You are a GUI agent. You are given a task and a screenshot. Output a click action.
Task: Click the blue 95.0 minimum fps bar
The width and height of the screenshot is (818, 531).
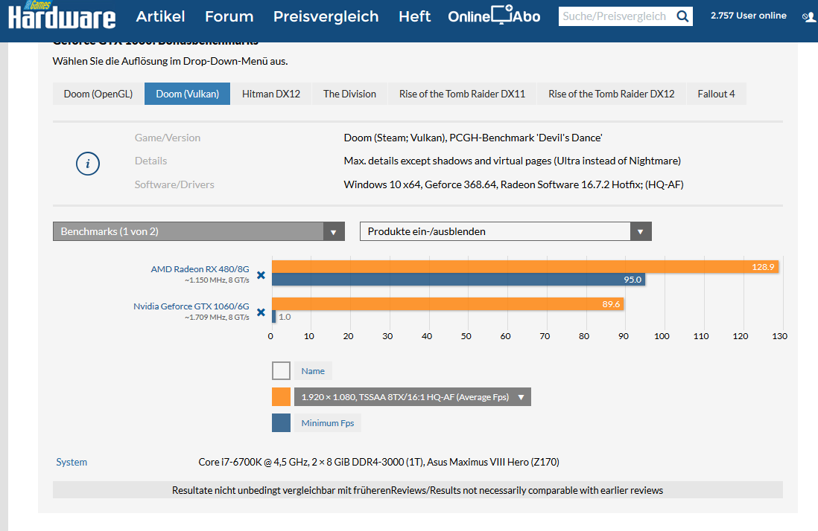tap(458, 279)
